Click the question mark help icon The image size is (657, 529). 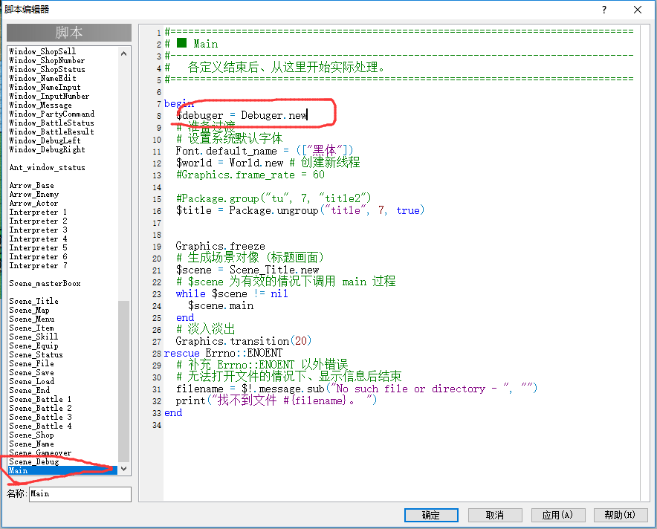pyautogui.click(x=603, y=10)
